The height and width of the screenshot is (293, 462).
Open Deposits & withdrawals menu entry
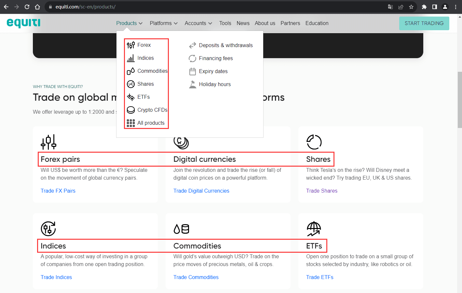coord(226,45)
